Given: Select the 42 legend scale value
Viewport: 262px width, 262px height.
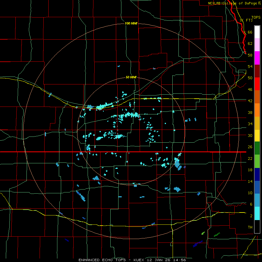Looking at the screenshot, I should tap(250, 101).
